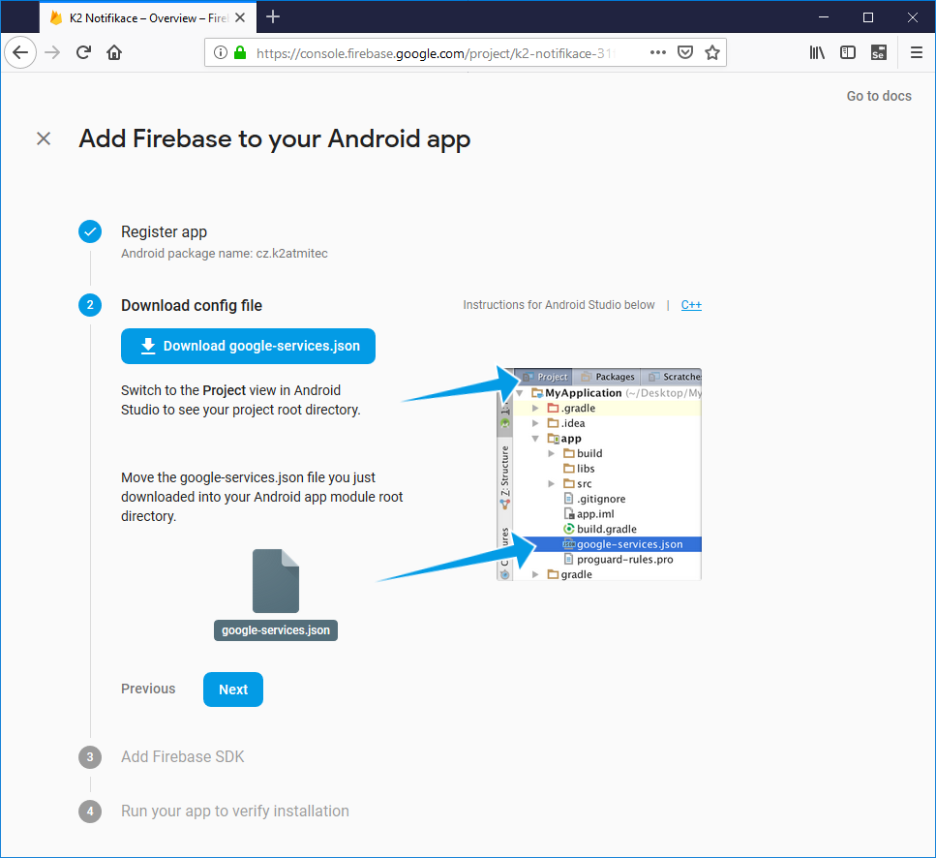Maximize the browser window
This screenshot has width=936, height=858.
[x=868, y=17]
